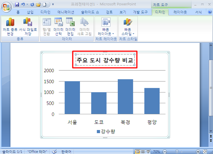
Task: Click the vertical scrollbar down arrow
Action: (x=211, y=131)
